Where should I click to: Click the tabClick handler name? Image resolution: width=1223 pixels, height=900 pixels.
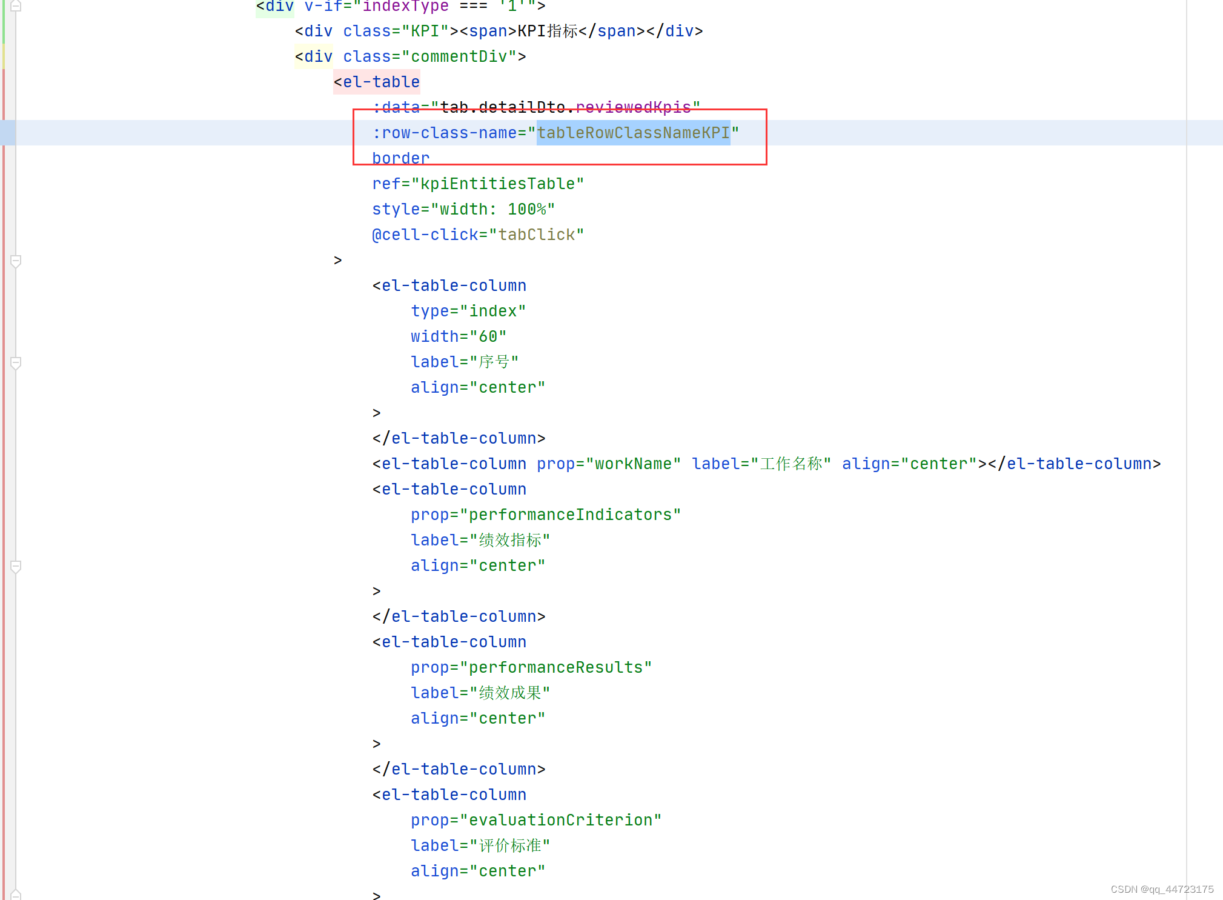(538, 235)
